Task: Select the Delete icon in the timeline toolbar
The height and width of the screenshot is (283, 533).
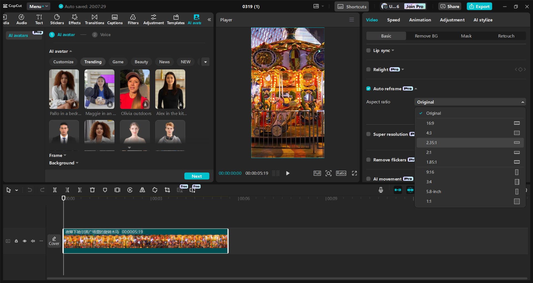Action: tap(92, 190)
